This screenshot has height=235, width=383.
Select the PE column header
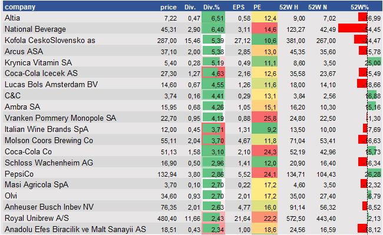(257, 7)
